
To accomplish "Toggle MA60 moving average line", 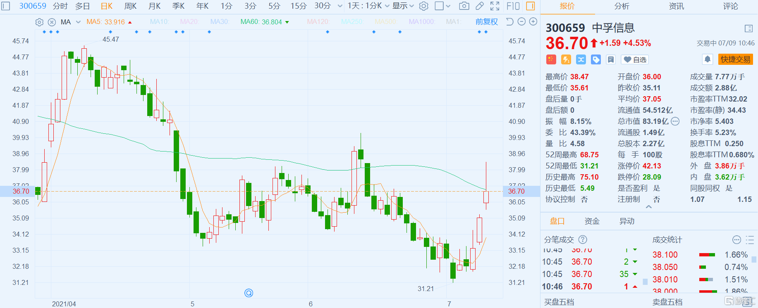I will coord(261,22).
